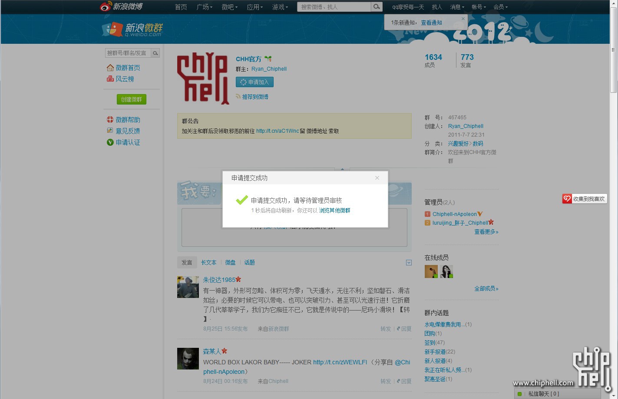
Task: Click the search magnifier in top bar
Action: coord(377,7)
